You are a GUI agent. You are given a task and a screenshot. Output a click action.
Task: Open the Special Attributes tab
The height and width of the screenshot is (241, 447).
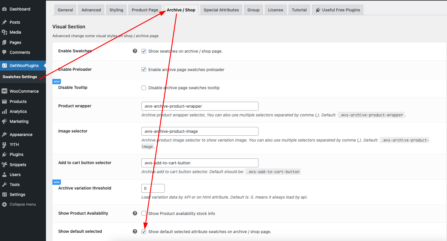pos(221,10)
